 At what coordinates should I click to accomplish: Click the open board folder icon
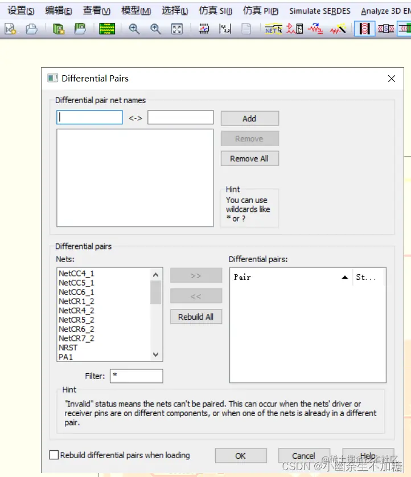point(80,29)
